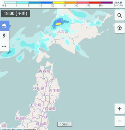Open the Leaflet attribution link
The width and height of the screenshot is (125, 130).
[x=3, y=129]
